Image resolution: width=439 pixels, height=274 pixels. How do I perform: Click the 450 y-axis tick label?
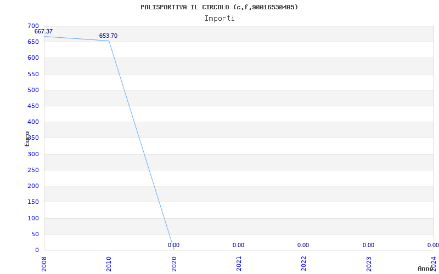(33, 106)
